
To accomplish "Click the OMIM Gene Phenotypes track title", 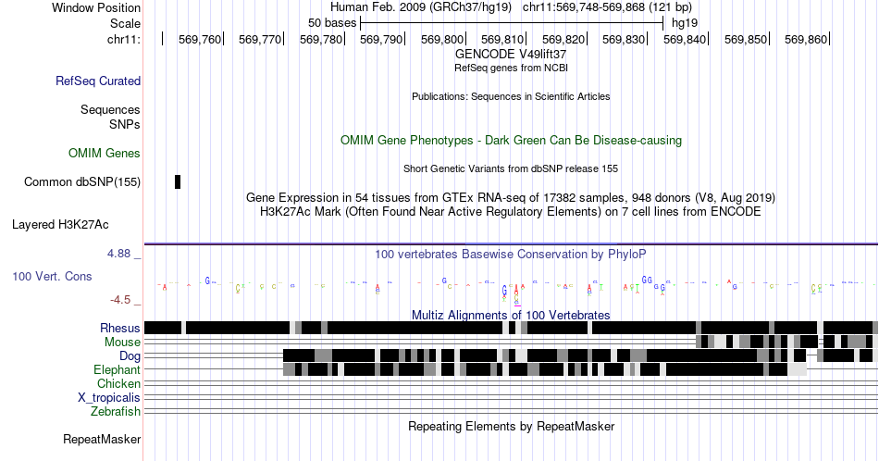I will tap(511, 140).
